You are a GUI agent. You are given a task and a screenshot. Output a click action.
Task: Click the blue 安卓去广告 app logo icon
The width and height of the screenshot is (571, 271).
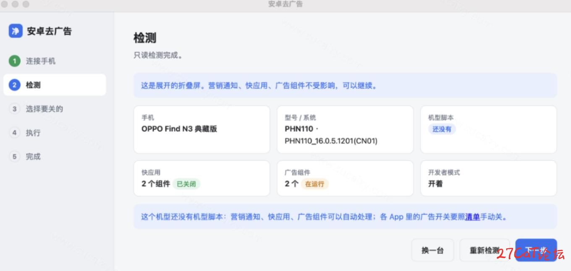click(16, 31)
